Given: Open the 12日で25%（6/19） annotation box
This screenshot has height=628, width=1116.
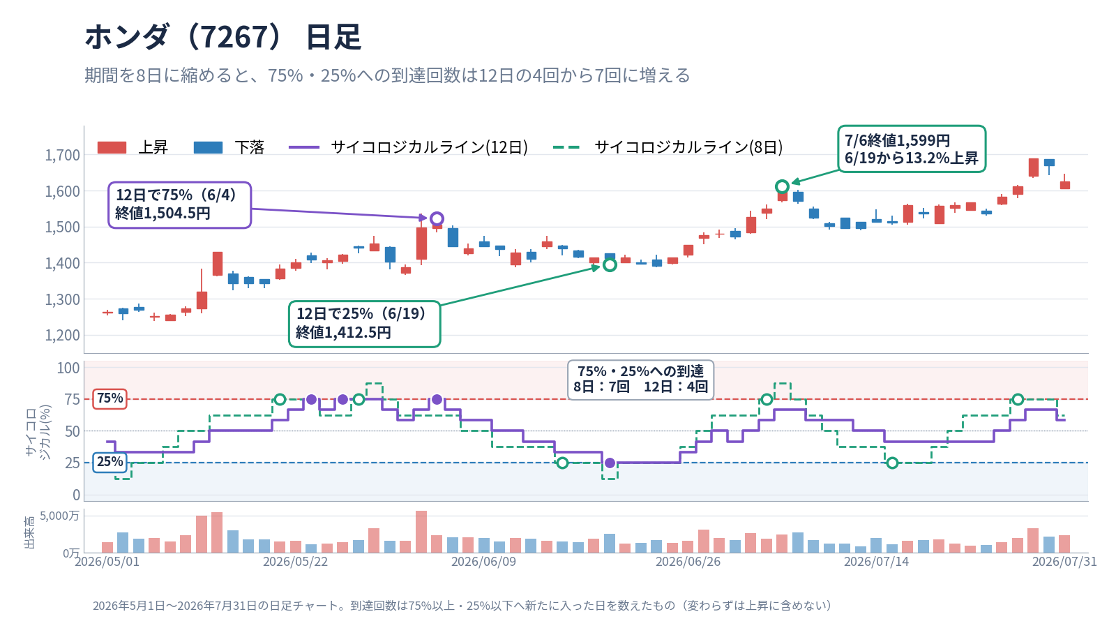Looking at the screenshot, I should [365, 324].
